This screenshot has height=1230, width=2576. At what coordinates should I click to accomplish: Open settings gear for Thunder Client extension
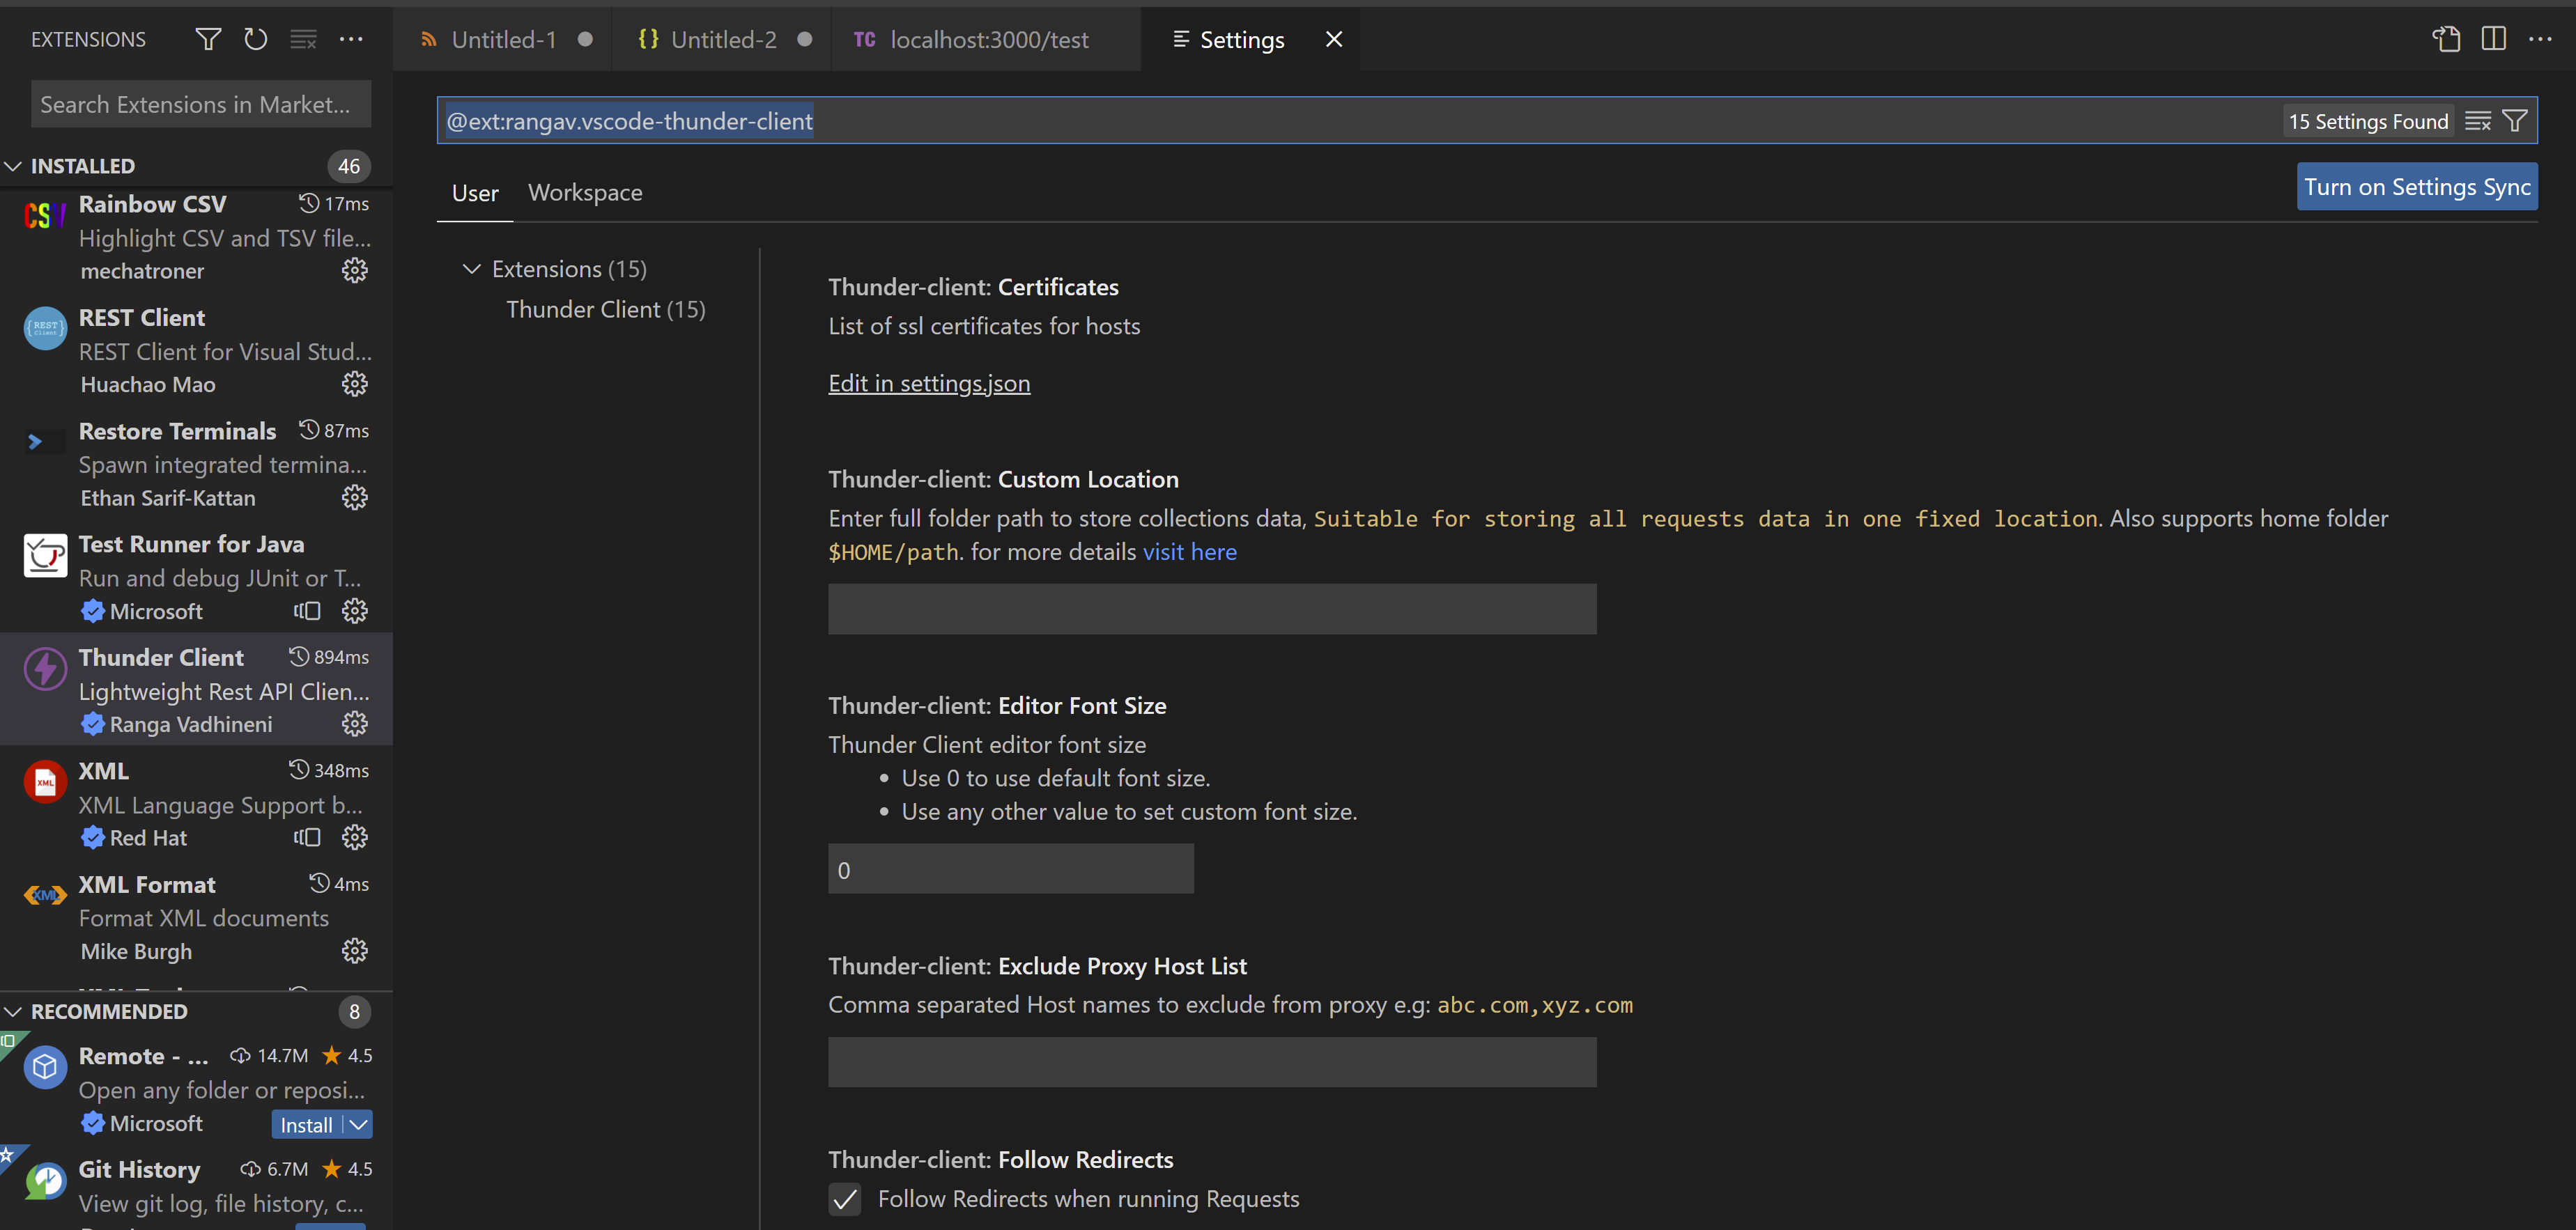[355, 724]
